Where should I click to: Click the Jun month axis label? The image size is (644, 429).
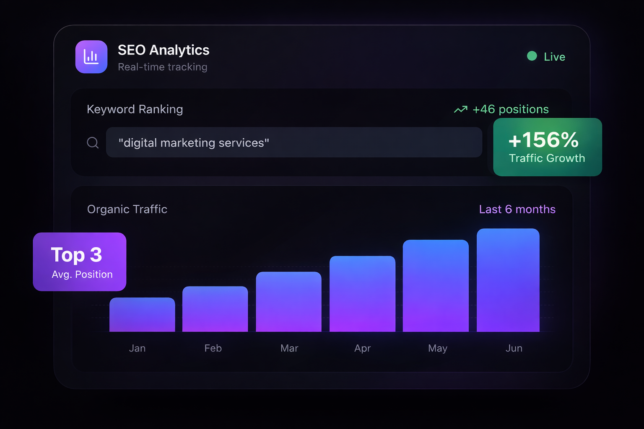514,349
